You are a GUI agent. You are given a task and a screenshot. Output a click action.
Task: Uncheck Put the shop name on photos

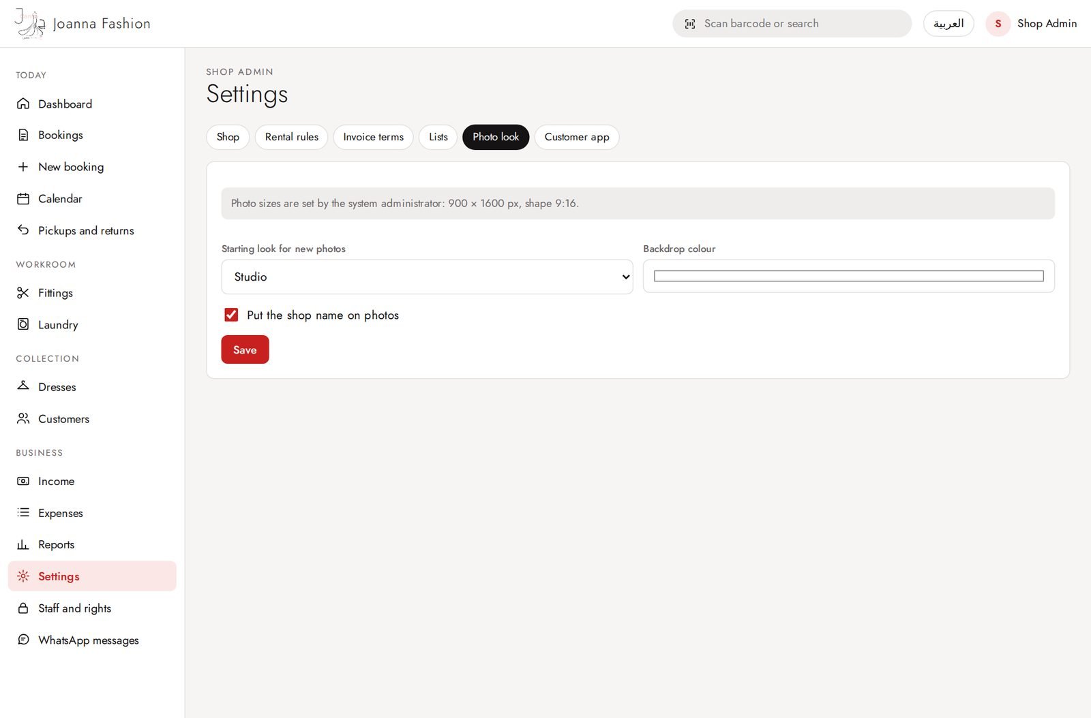tap(231, 315)
